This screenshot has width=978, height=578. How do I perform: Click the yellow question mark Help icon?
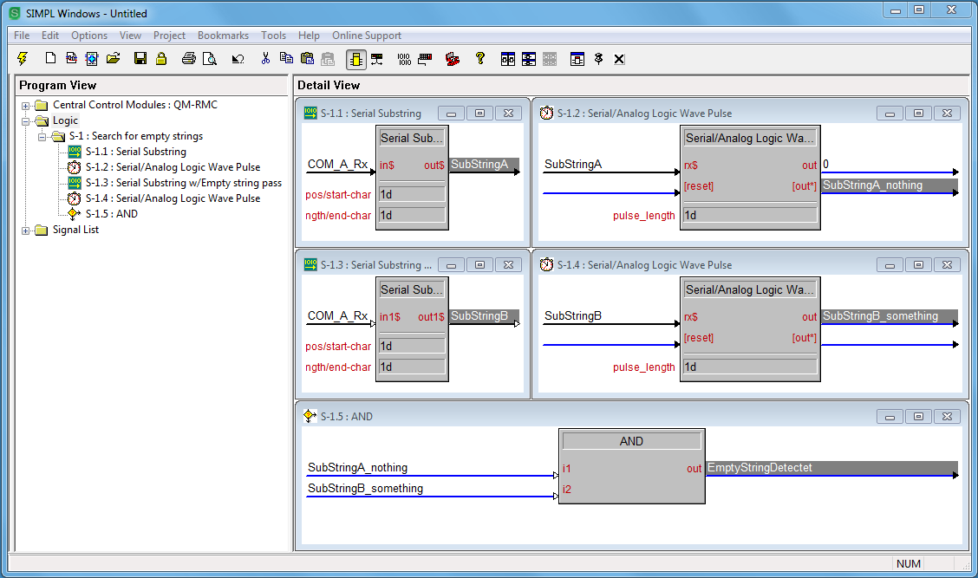tap(479, 59)
